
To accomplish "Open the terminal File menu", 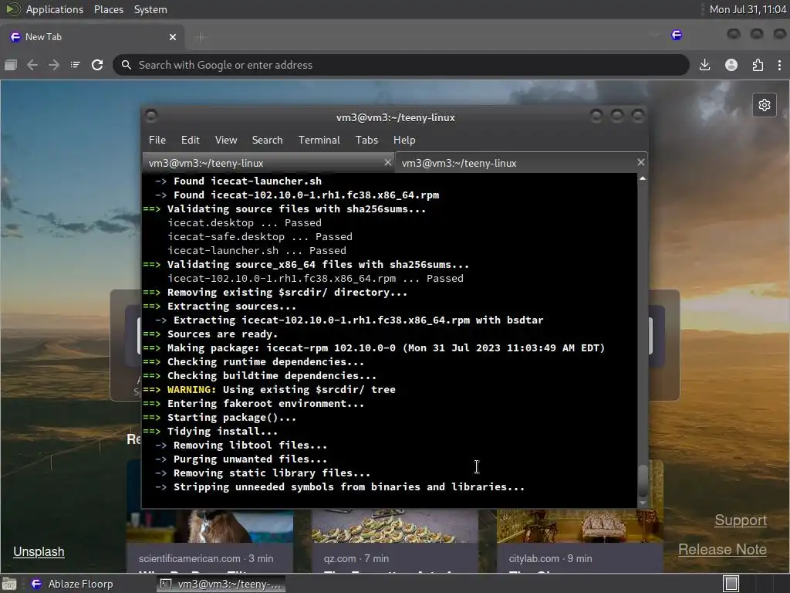I will click(x=157, y=140).
